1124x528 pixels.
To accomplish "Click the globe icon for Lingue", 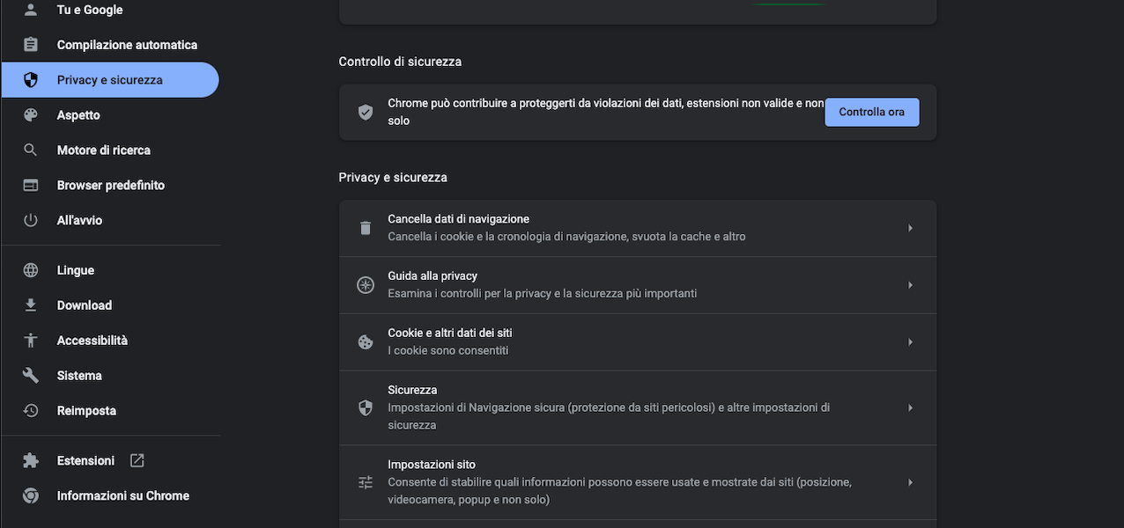I will (31, 270).
